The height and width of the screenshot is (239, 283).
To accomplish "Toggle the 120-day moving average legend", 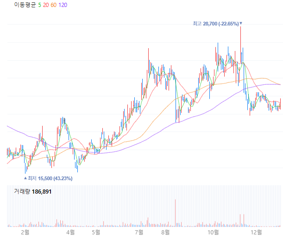I will (x=64, y=5).
